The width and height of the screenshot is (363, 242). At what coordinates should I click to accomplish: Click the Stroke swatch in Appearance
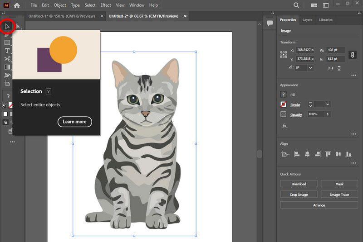(x=283, y=104)
